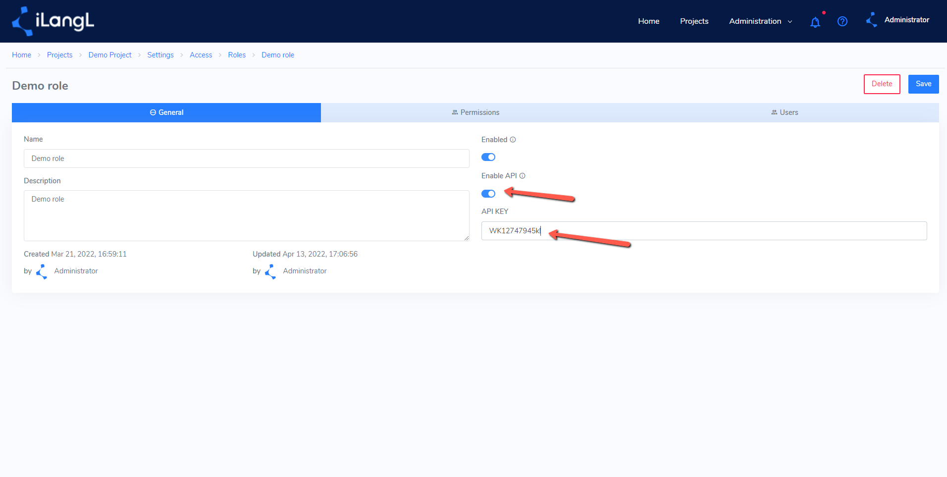Toggle the Enabled switch

coord(488,157)
